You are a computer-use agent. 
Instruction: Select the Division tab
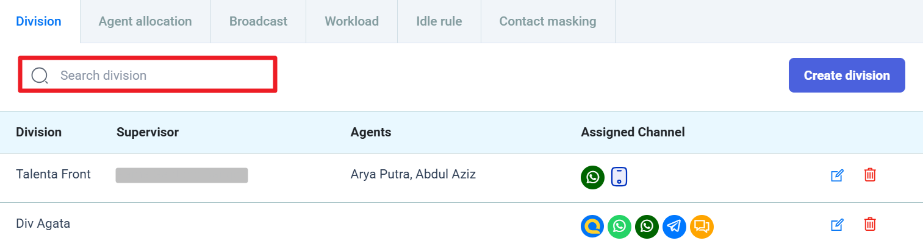(38, 21)
